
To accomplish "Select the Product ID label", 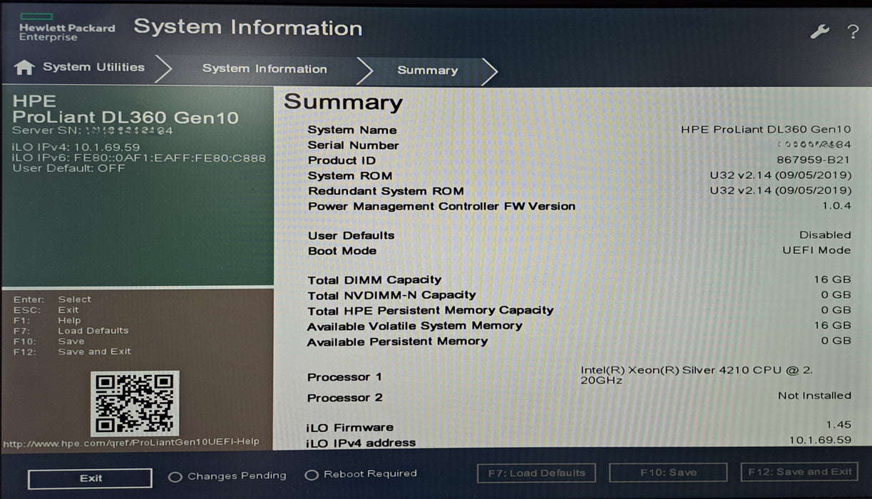I will (x=341, y=160).
